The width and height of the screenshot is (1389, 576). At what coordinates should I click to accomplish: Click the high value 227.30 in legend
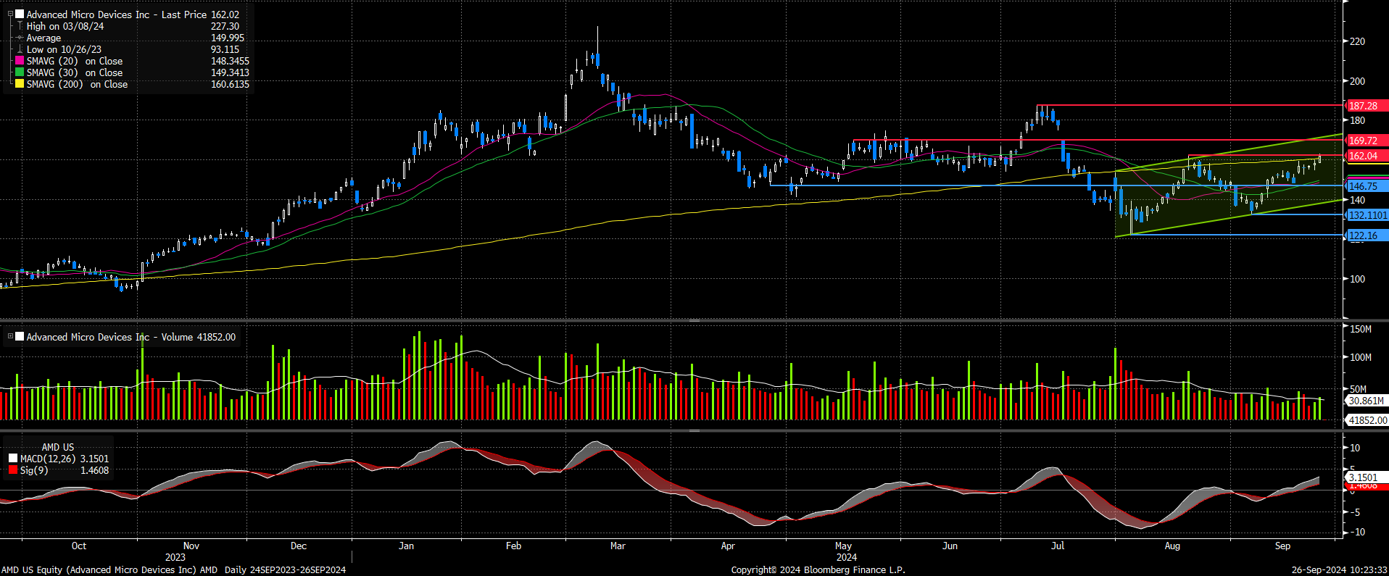point(225,26)
